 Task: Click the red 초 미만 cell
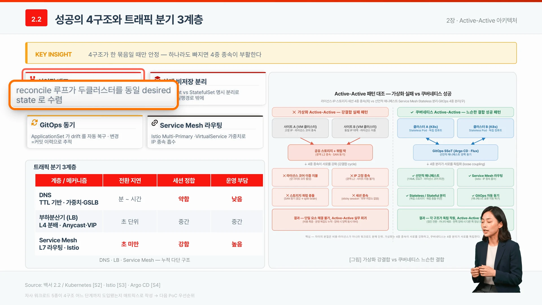tap(130, 244)
